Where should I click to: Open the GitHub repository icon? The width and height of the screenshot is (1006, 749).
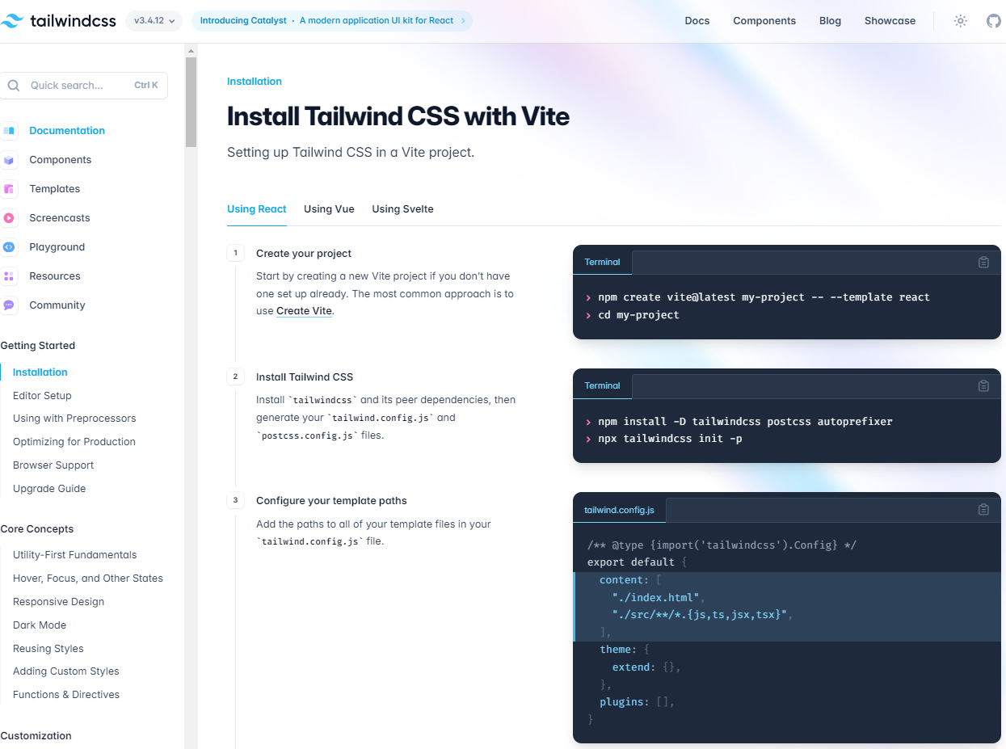click(994, 21)
